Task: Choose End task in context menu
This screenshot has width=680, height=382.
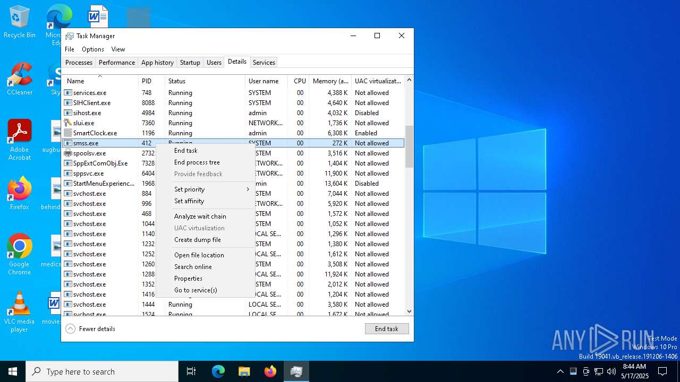Action: pyautogui.click(x=206, y=151)
